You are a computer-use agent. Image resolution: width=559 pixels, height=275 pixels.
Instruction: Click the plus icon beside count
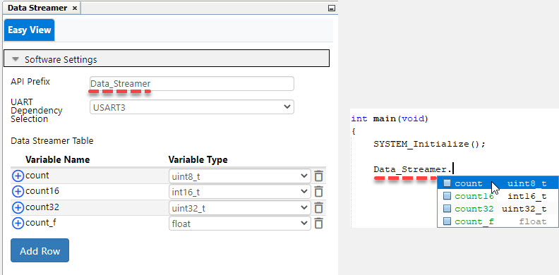(x=18, y=176)
